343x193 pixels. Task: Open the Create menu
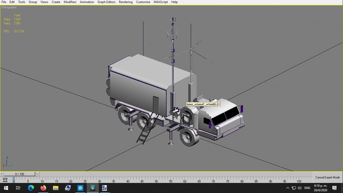pyautogui.click(x=56, y=2)
